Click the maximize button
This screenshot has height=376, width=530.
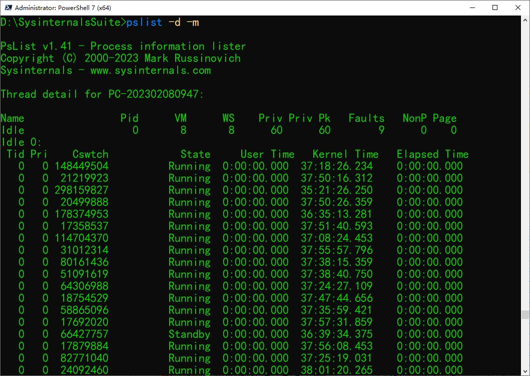point(495,7)
